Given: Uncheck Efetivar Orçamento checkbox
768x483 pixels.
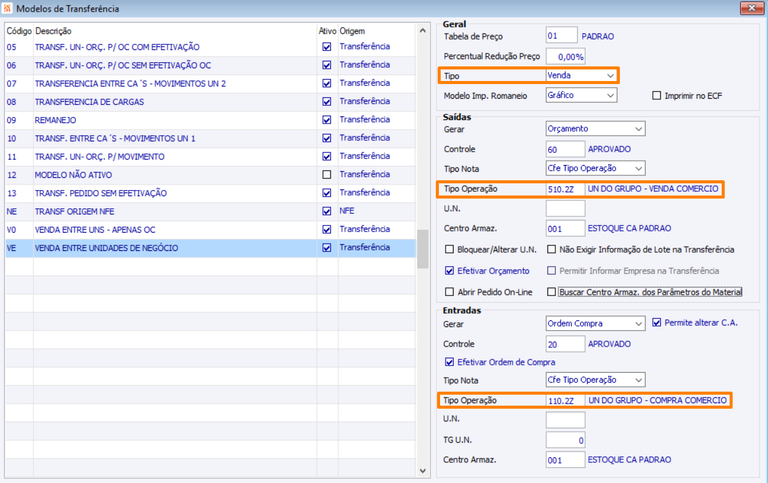Looking at the screenshot, I should click(450, 271).
